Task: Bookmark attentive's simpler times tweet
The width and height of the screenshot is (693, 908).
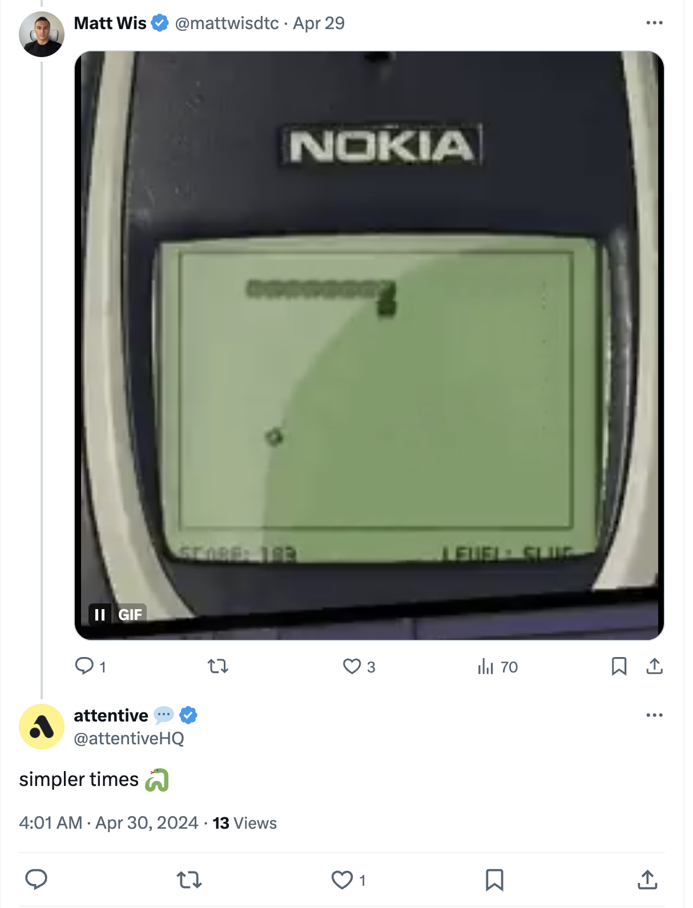Action: click(x=494, y=879)
